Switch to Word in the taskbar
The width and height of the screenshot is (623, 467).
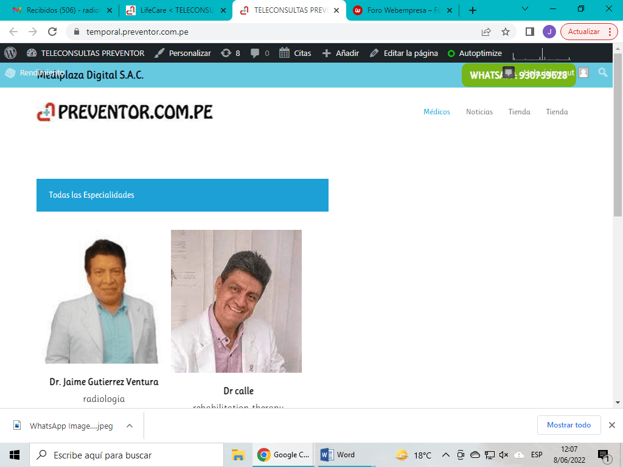click(345, 455)
